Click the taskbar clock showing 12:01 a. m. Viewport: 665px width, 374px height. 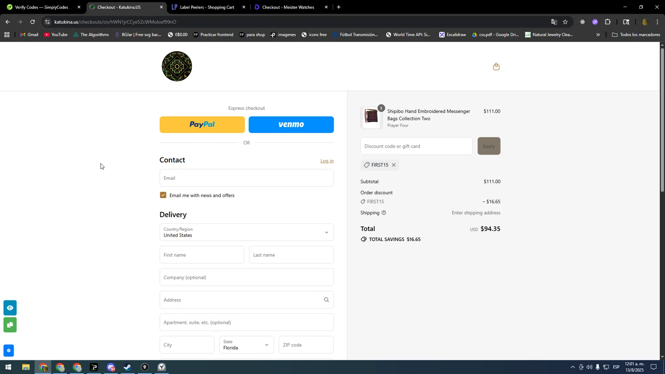pyautogui.click(x=634, y=367)
